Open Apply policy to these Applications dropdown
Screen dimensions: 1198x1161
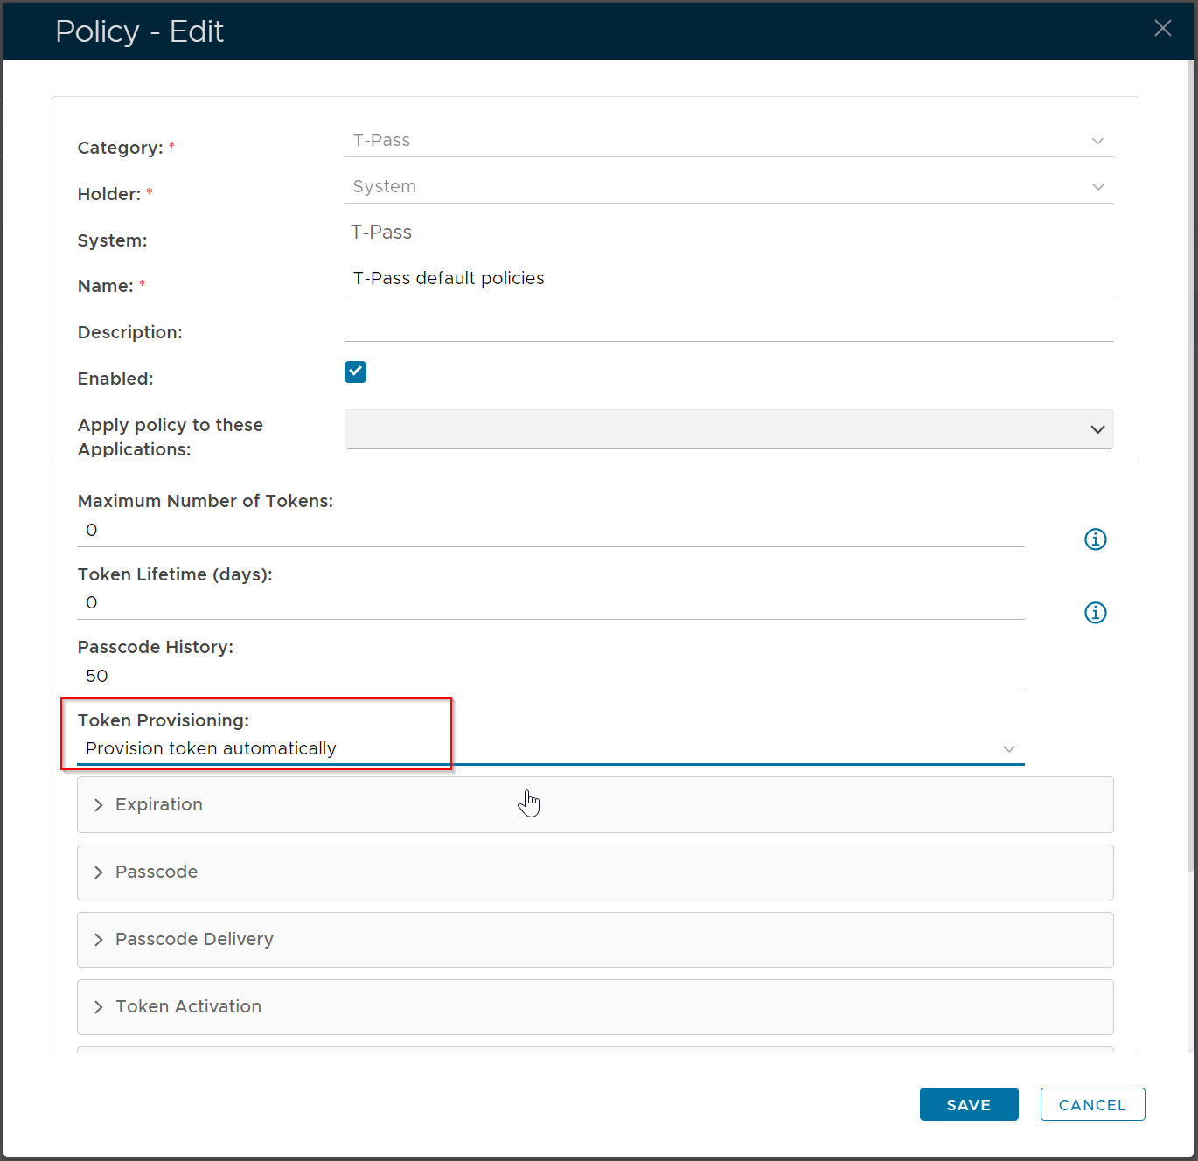tap(728, 429)
